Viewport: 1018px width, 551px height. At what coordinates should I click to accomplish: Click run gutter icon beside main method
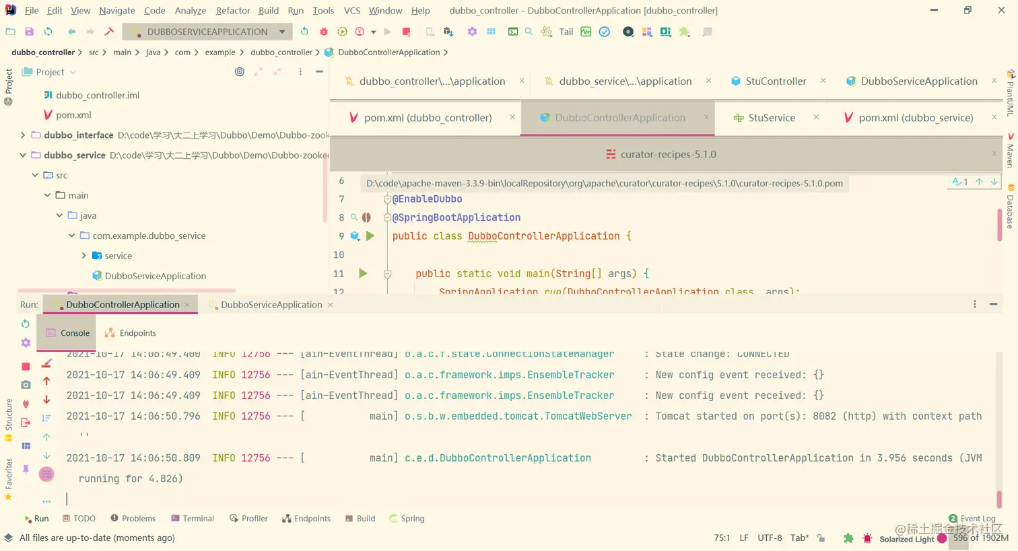[x=363, y=273]
